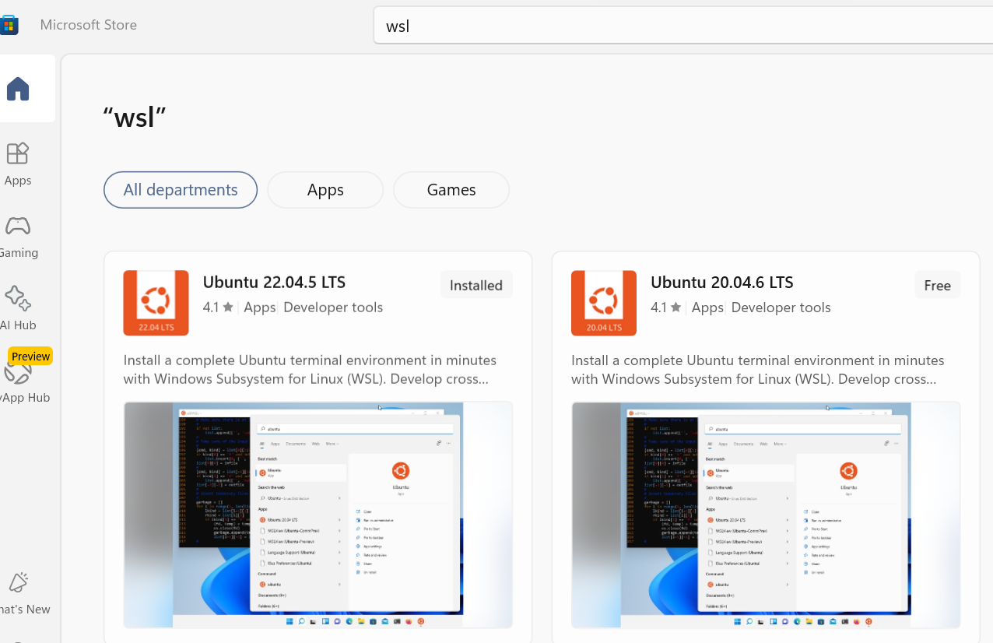Click the "wsl" results heading
This screenshot has height=643, width=993.
pos(135,118)
